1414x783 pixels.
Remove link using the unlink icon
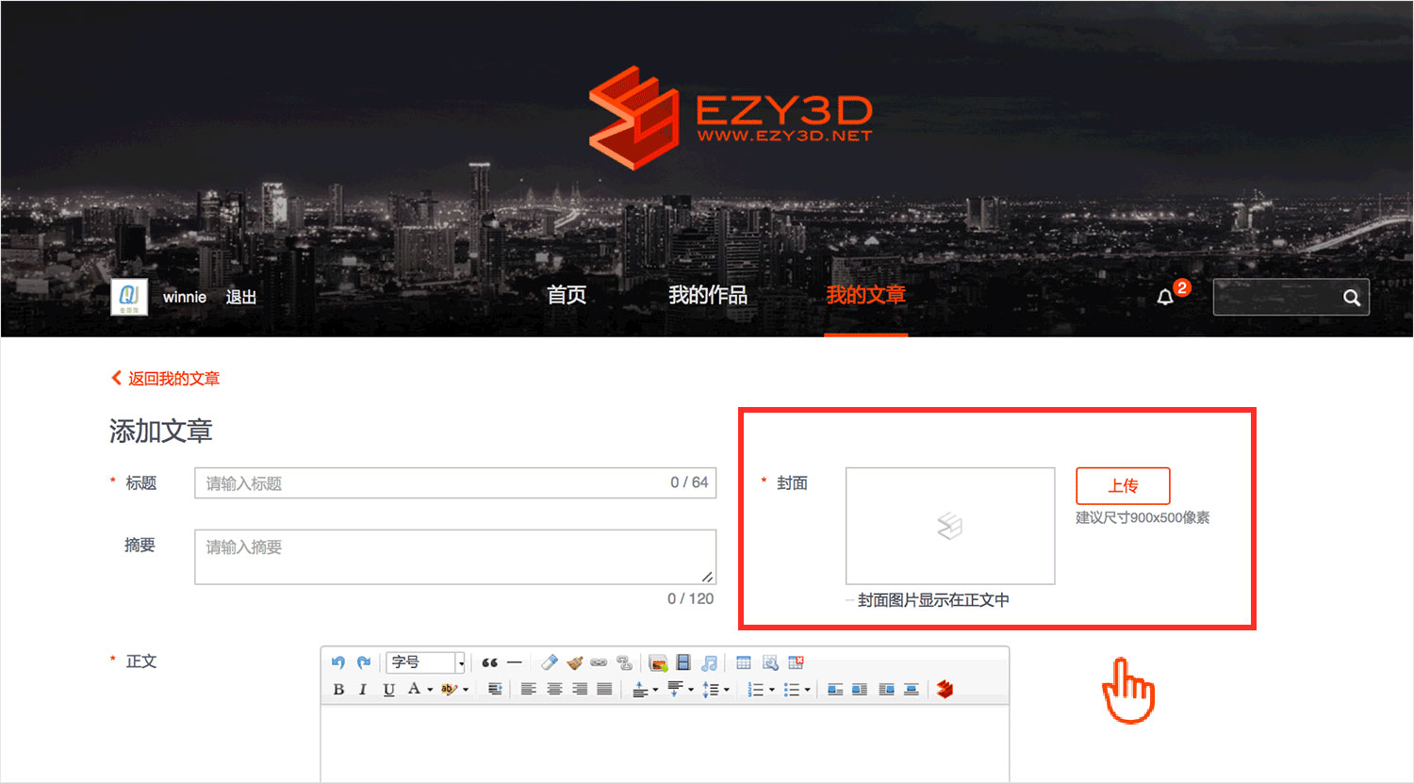[x=624, y=662]
